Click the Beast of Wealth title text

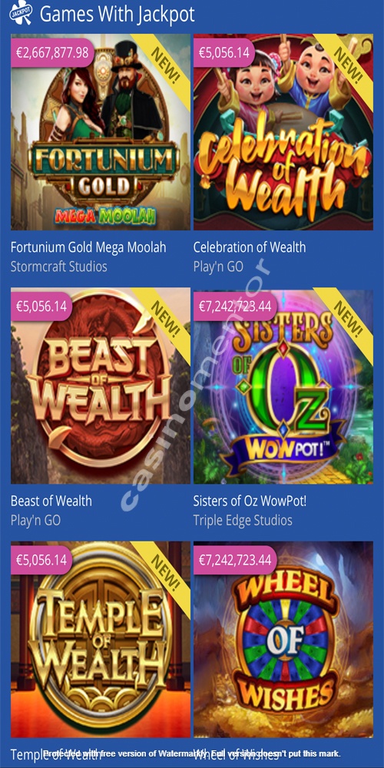tap(51, 501)
